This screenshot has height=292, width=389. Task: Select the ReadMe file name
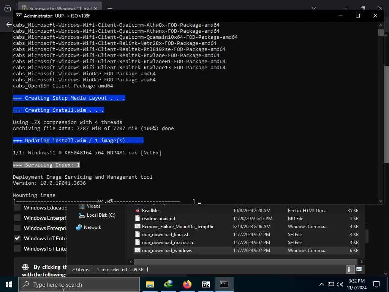[150, 211]
